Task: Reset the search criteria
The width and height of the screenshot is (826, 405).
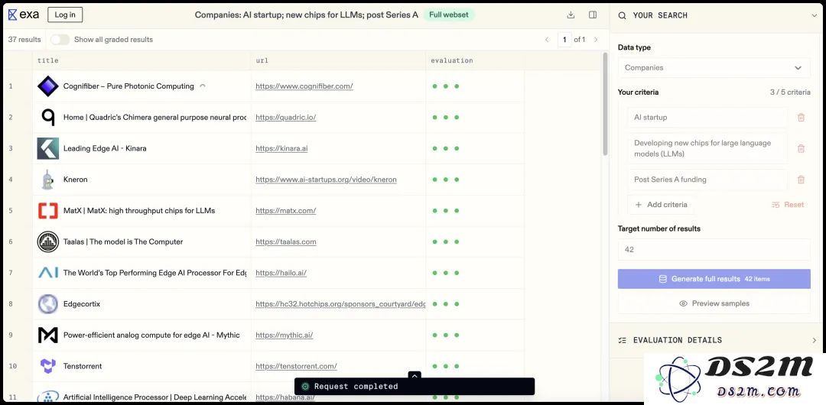Action: pyautogui.click(x=788, y=204)
